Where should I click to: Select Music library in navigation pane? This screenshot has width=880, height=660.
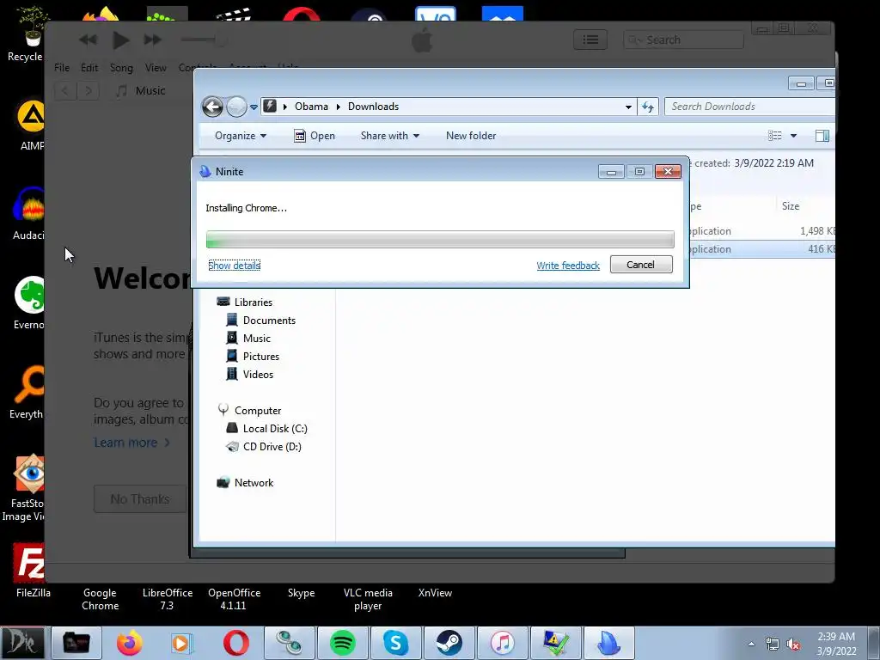248,338
